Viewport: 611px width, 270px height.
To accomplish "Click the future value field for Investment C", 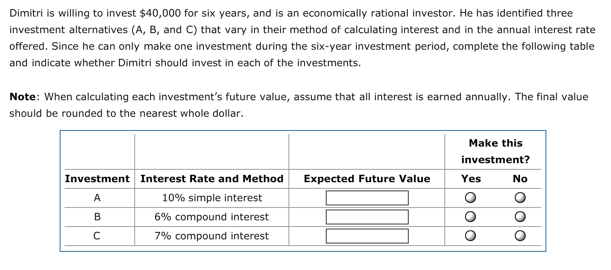I will [x=367, y=236].
